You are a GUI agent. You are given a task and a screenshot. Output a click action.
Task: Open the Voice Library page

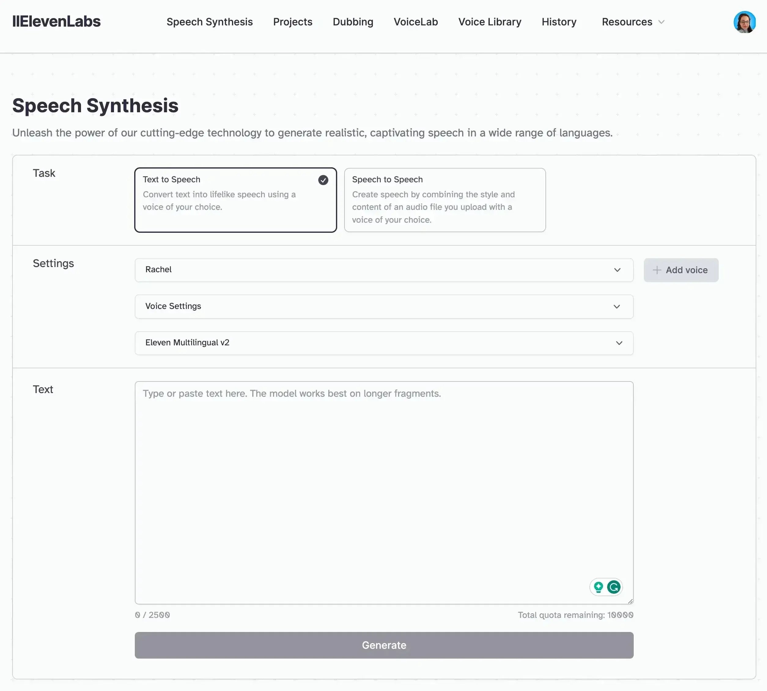point(489,22)
